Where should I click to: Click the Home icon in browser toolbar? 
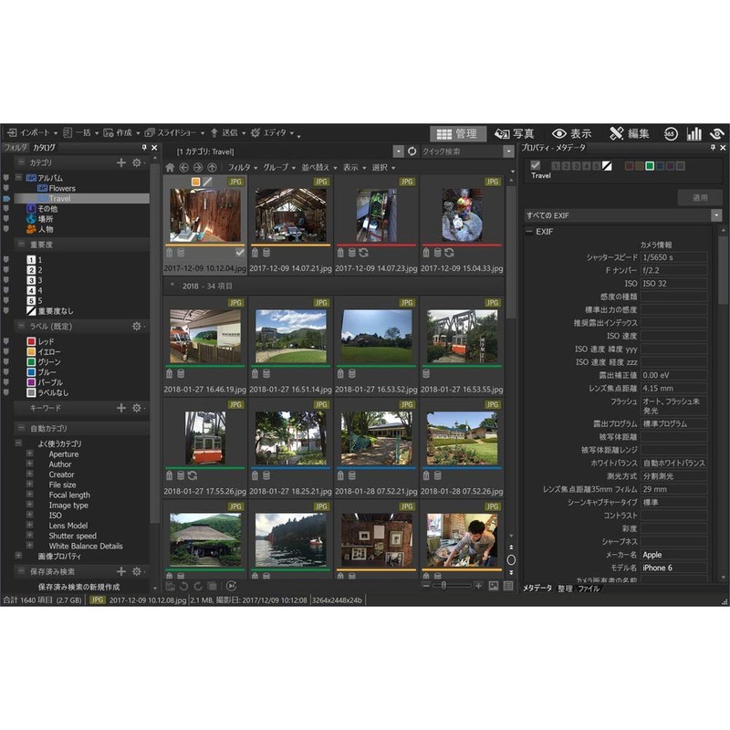(171, 167)
